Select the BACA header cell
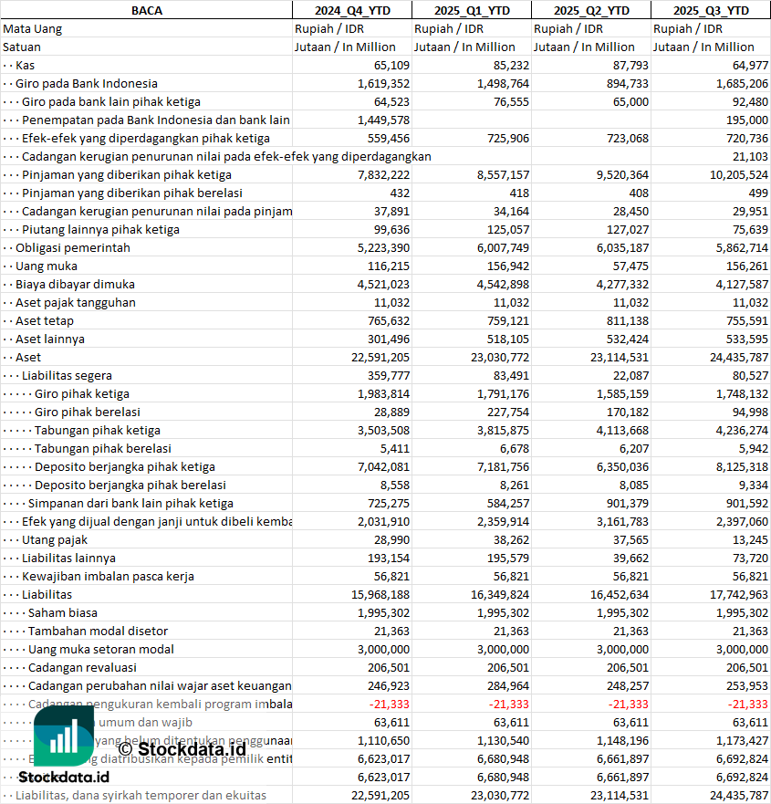The image size is (771, 804). [147, 10]
